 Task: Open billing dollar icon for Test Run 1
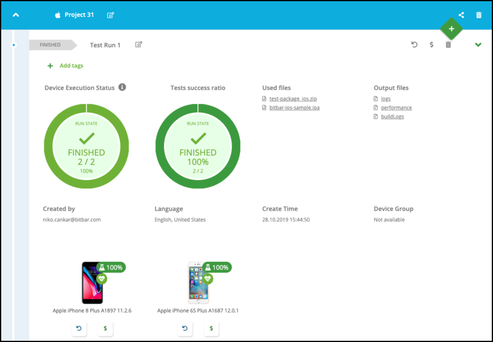(431, 45)
